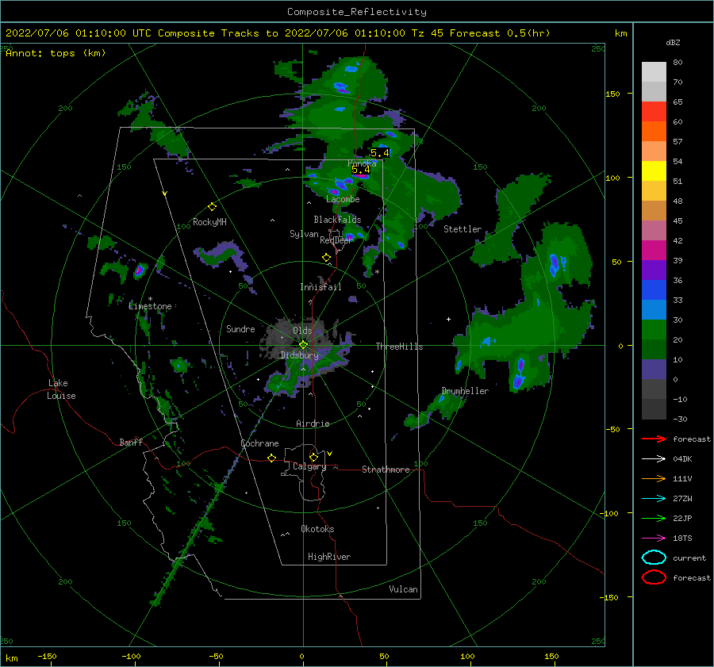714x667 pixels.
Task: Click the yellow 54 dBZ color swatch
Action: click(x=654, y=171)
